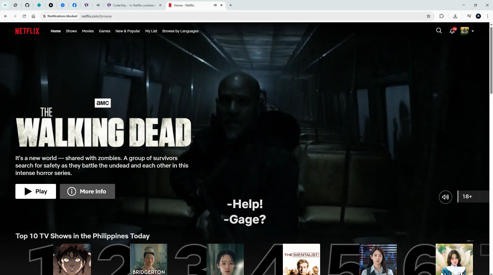The image size is (493, 275).
Task: Click the More Info button
Action: tap(87, 191)
